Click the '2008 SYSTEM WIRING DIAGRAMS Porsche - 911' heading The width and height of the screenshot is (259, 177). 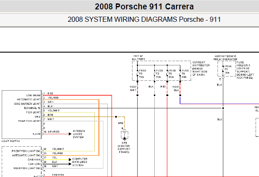144,19
